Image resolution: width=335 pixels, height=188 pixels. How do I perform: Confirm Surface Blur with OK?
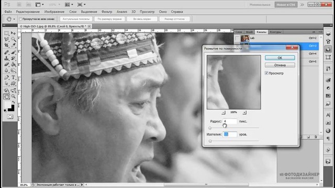tap(280, 58)
